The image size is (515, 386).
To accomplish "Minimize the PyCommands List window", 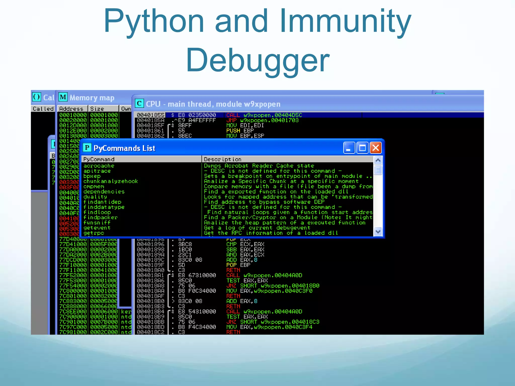I will click(x=349, y=148).
